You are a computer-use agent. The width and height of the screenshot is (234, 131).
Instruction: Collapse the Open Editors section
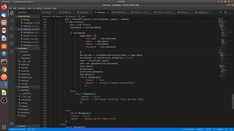[x=28, y=16]
